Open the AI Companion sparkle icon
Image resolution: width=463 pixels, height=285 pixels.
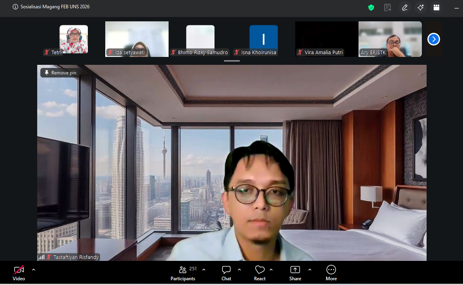(421, 8)
